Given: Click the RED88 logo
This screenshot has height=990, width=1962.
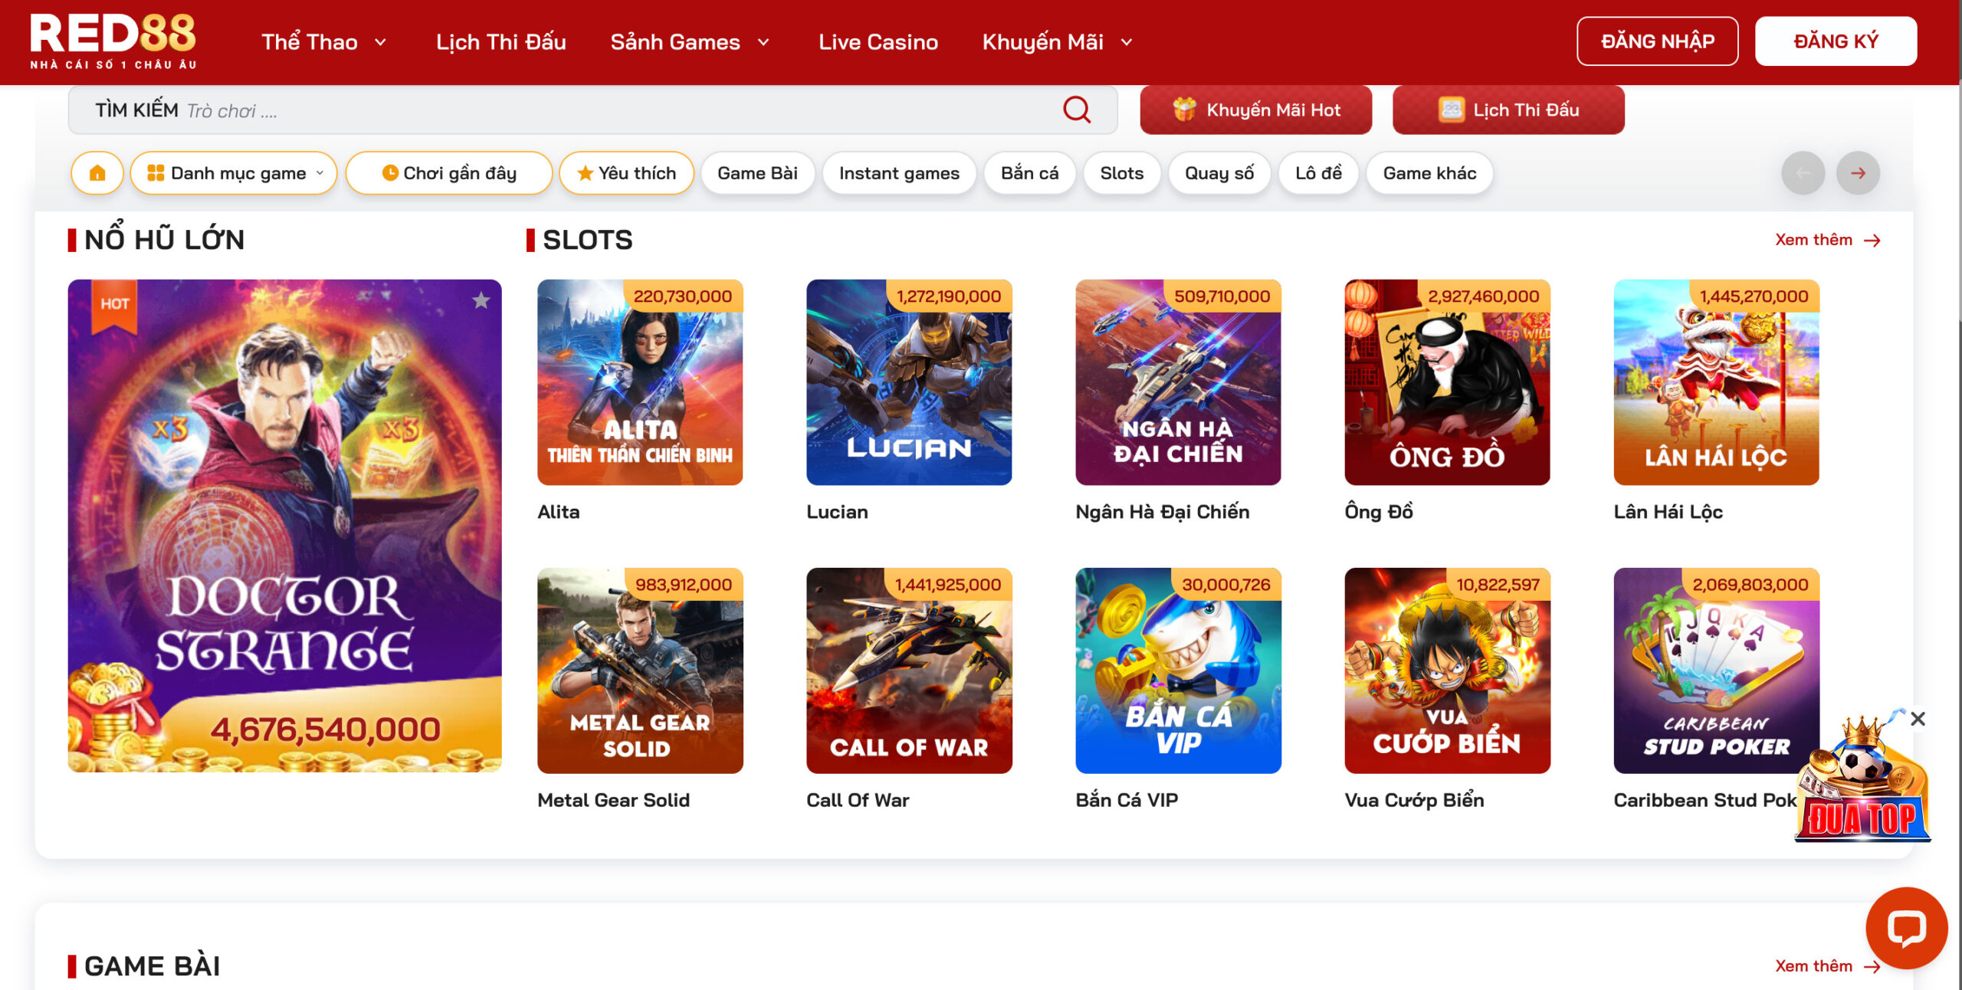Looking at the screenshot, I should [113, 41].
